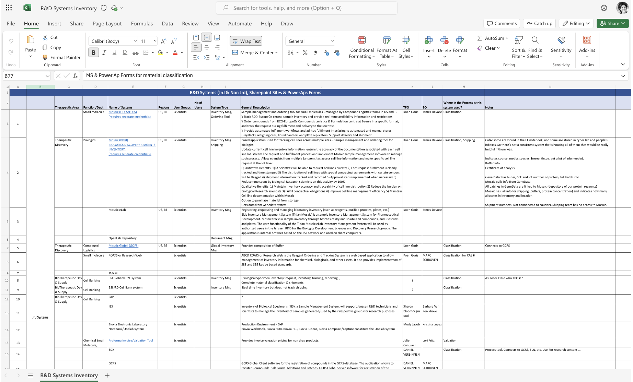Open the all sheets list icon

pos(31,375)
